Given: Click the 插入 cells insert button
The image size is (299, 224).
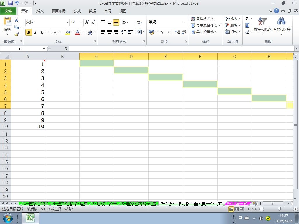Looking at the screenshot, I should pos(232,19).
